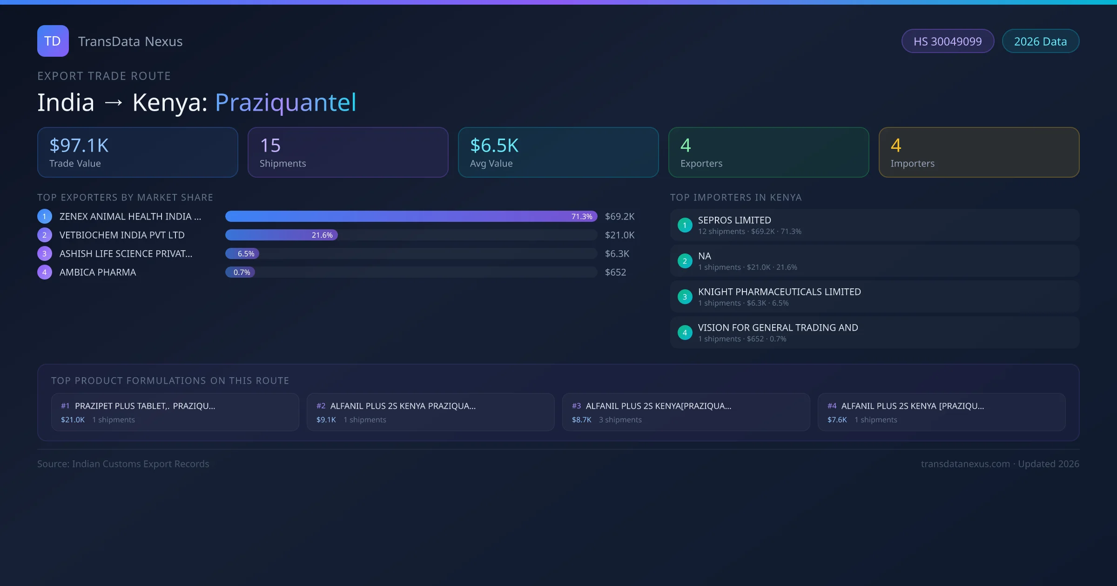The height and width of the screenshot is (586, 1117).
Task: Click Knight Pharmaceuticals rank 3 badge
Action: [x=685, y=297]
